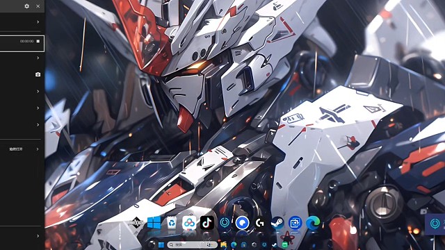This screenshot has width=445, height=250.
Task: Open the blue screenshot tool dock icon
Action: click(x=295, y=223)
